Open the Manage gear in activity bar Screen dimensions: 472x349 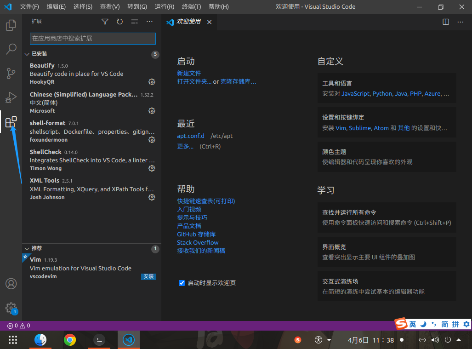[11, 308]
